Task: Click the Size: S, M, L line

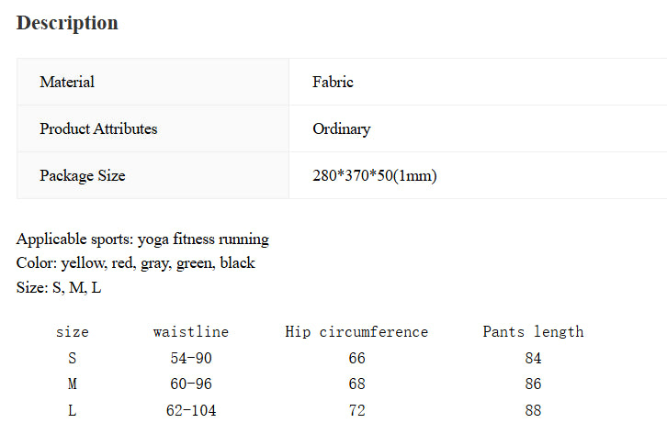Action: [x=59, y=287]
